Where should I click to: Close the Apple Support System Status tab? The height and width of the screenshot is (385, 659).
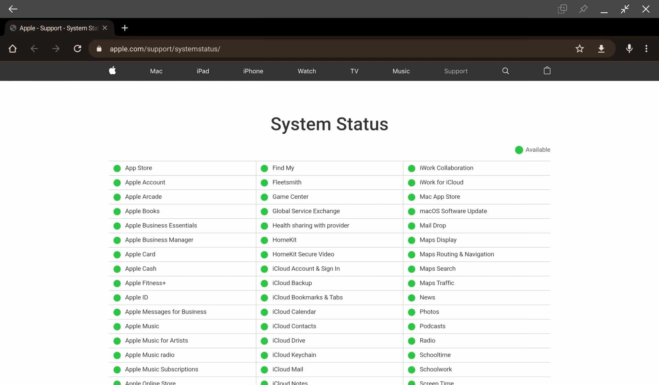105,28
